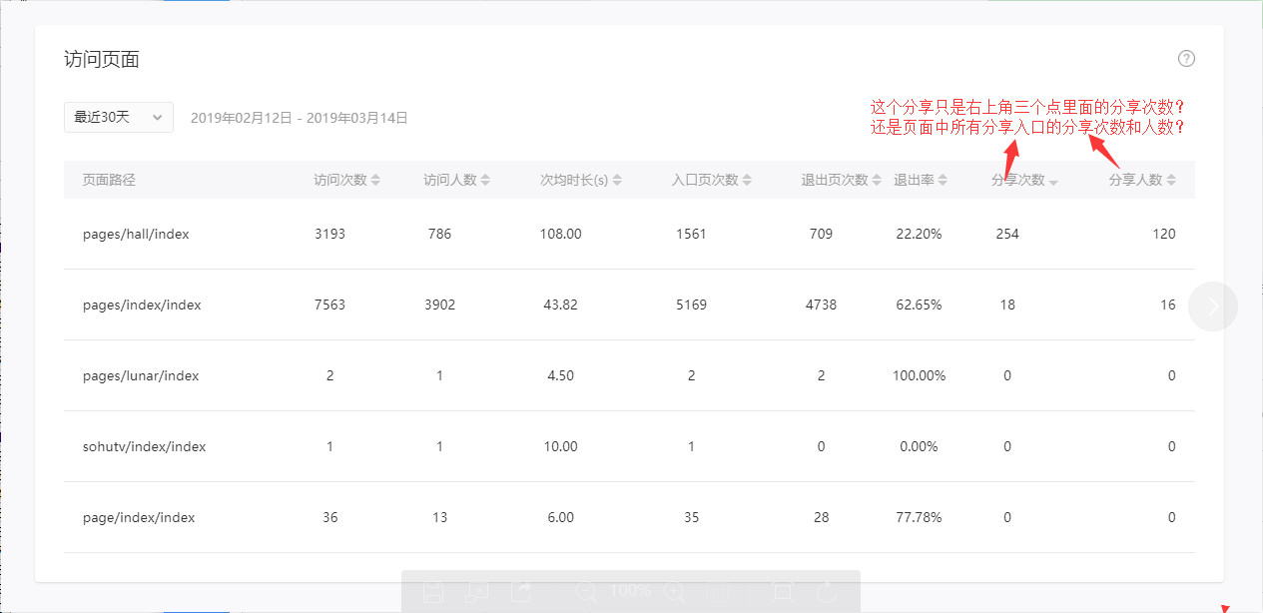
Task: Show actual size with viewer 1:1 icon
Action: [x=718, y=591]
